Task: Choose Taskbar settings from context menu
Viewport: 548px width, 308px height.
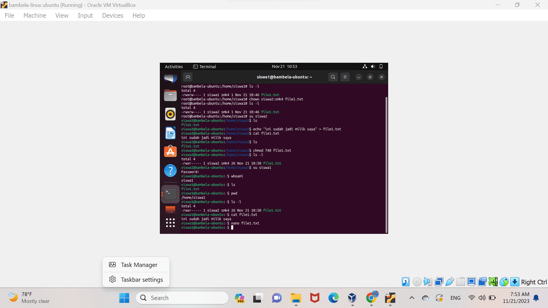Action: 136,279
